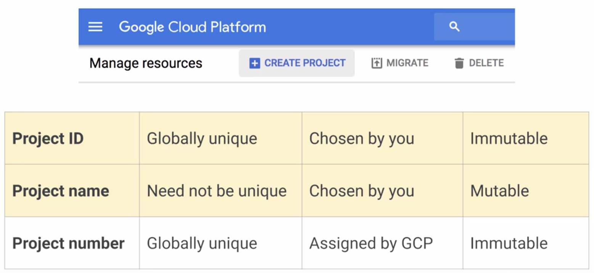
Task: Click the Manage resources heading
Action: (146, 63)
